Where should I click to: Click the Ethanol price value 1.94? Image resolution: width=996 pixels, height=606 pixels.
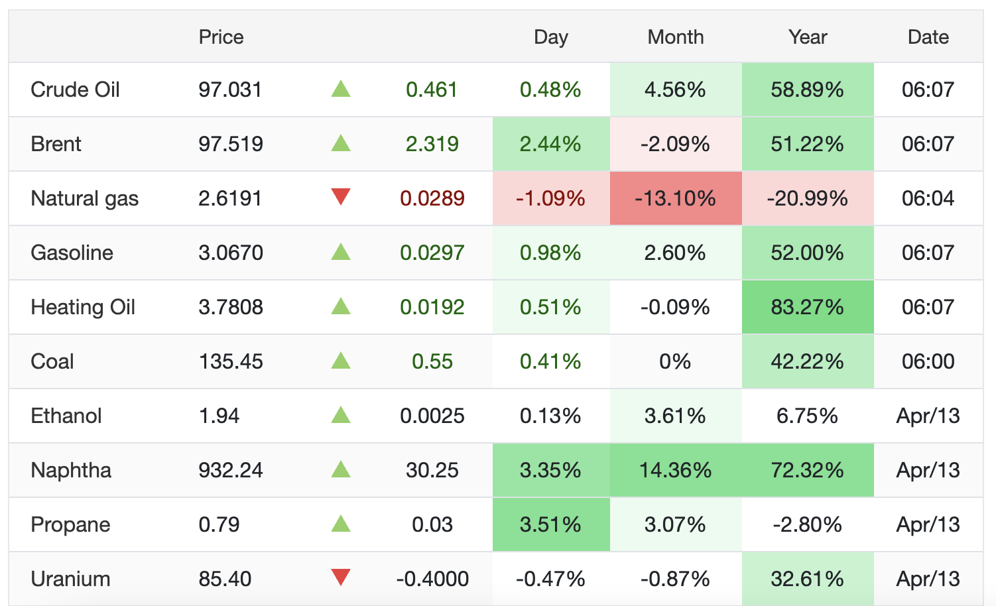point(219,416)
